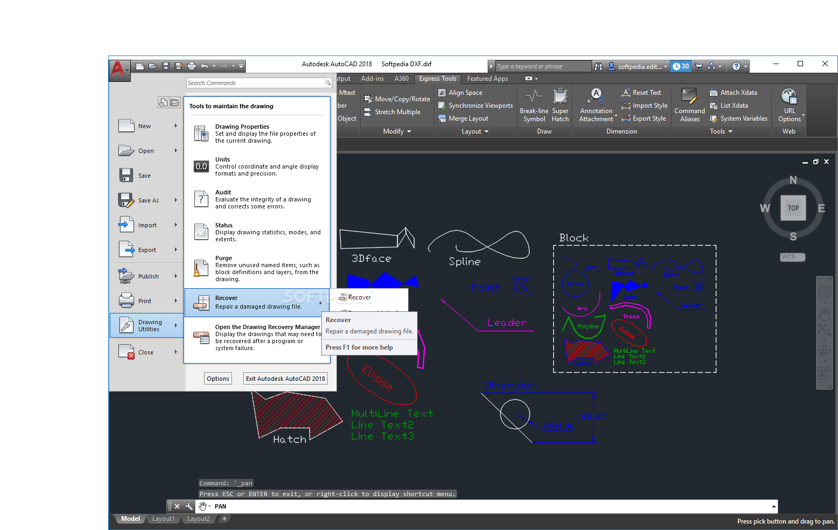Click the Redo arrow in quick access
Viewport: 838px width, 530px height.
coord(224,66)
